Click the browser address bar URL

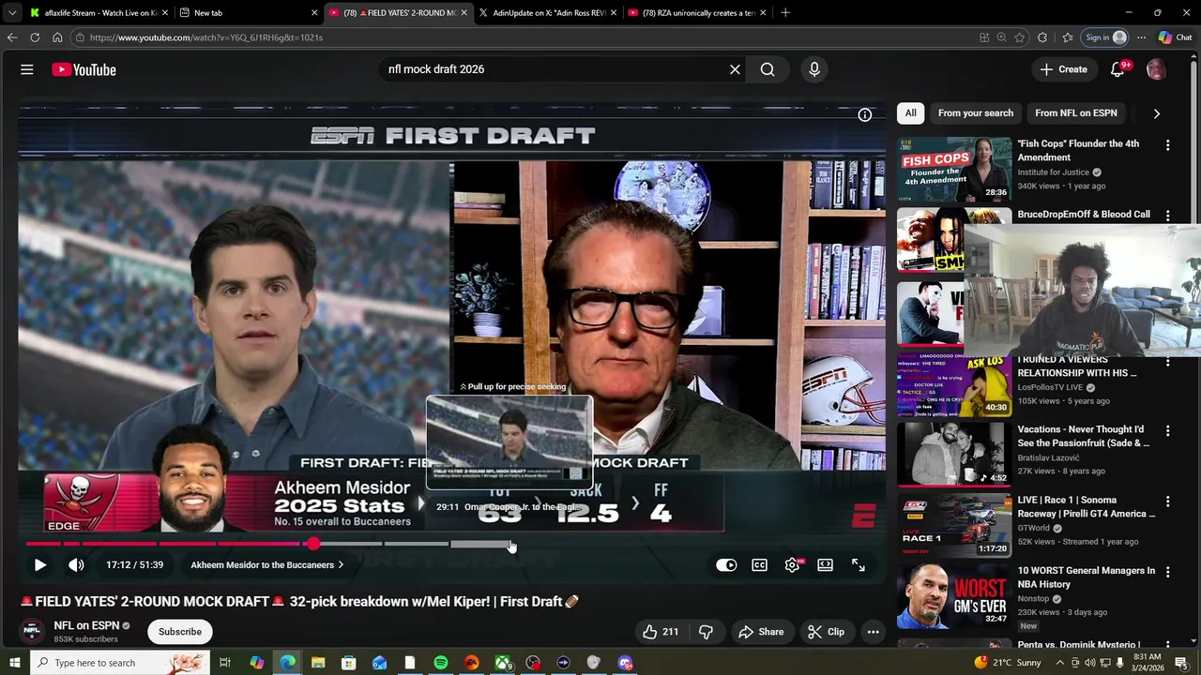(x=206, y=37)
